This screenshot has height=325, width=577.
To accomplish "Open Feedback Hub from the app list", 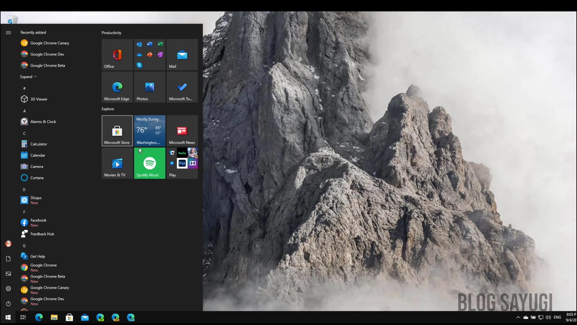I will (42, 234).
